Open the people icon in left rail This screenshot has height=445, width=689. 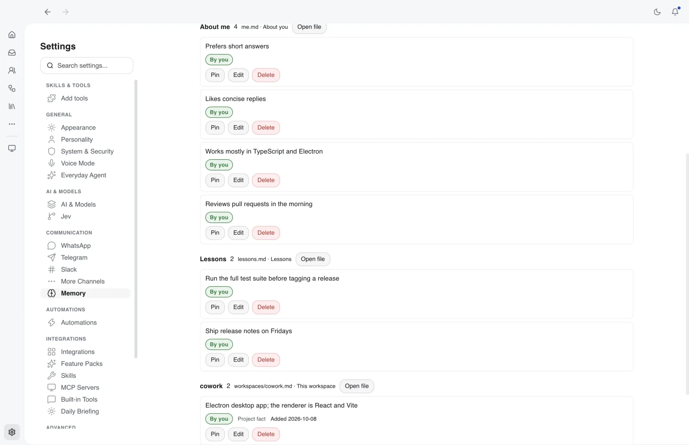12,71
